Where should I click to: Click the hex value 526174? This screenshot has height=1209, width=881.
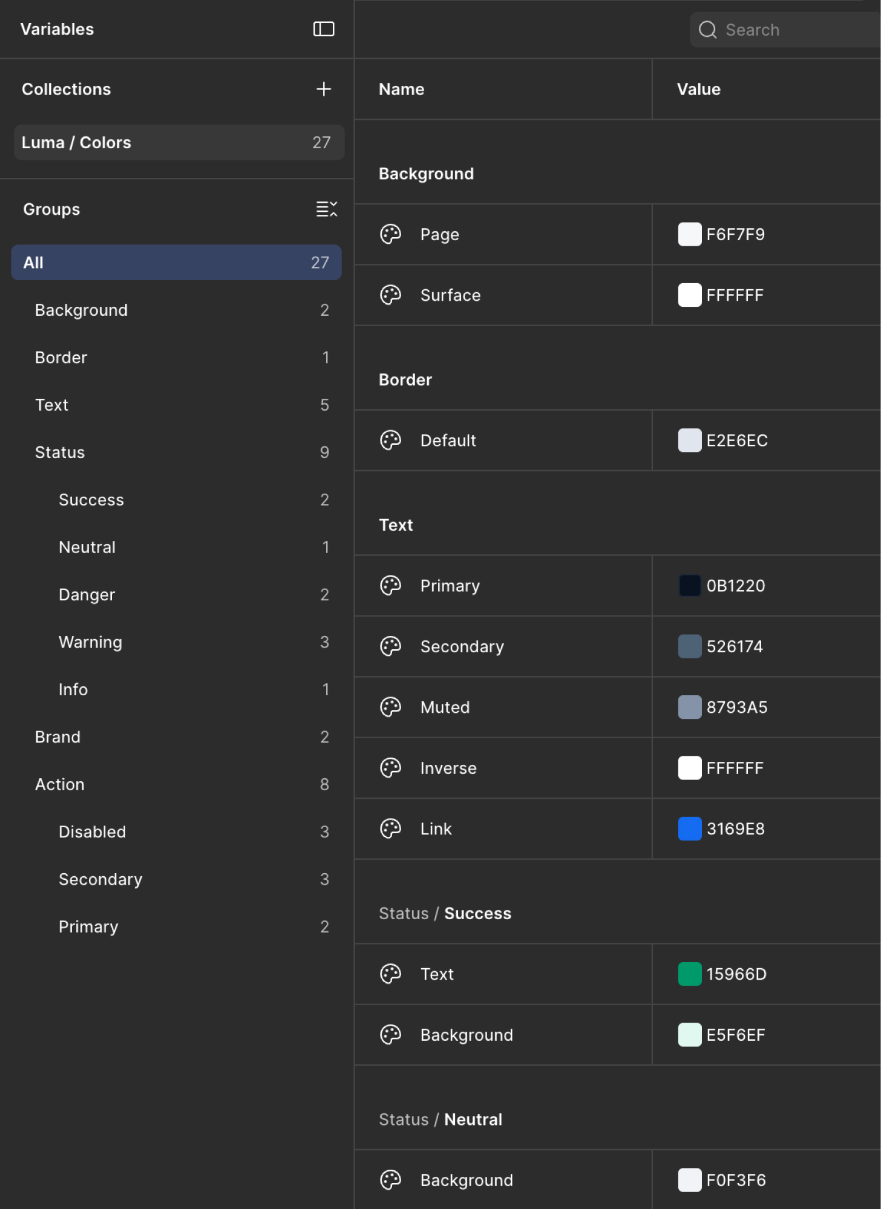(x=735, y=646)
